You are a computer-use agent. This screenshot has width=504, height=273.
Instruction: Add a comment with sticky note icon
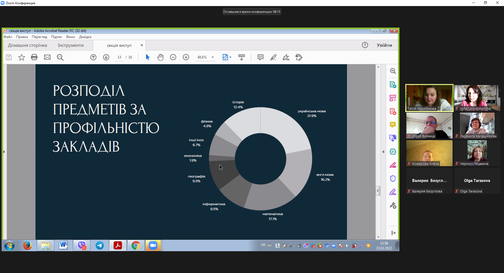point(260,57)
